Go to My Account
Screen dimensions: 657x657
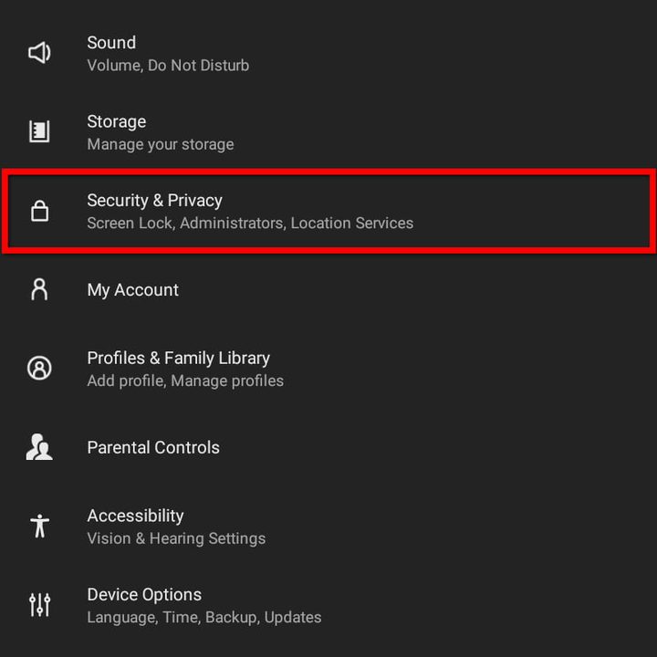[x=132, y=290]
